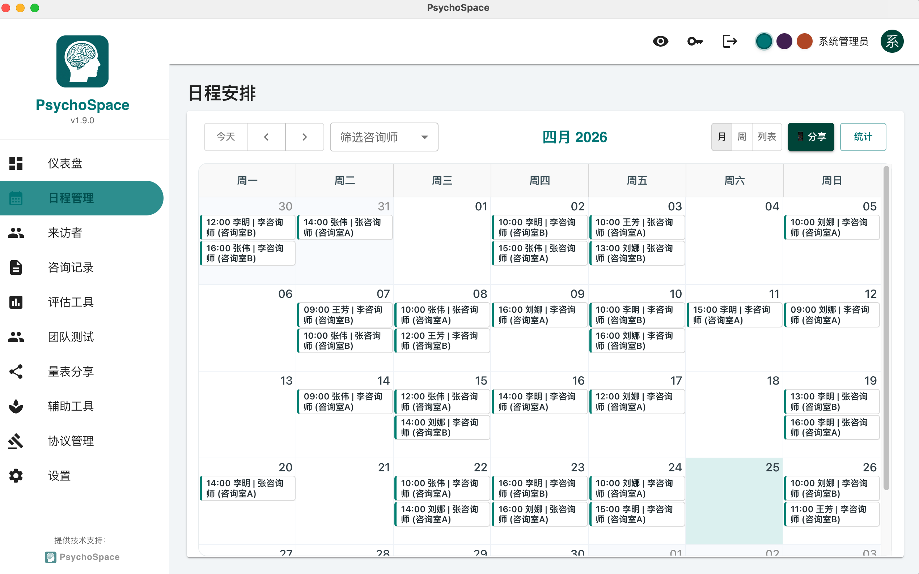919x574 pixels.
Task: Select the purple theme color swatch
Action: tap(784, 41)
